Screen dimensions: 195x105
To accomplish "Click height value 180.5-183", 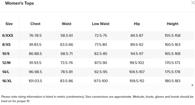I will click(x=172, y=81).
